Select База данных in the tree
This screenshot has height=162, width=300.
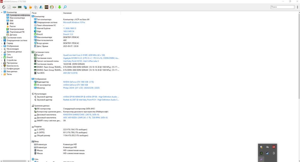(12, 72)
